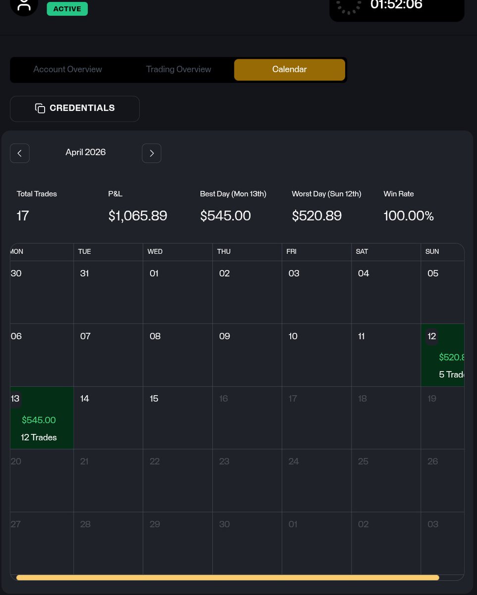Select calendar day 08

(x=178, y=355)
